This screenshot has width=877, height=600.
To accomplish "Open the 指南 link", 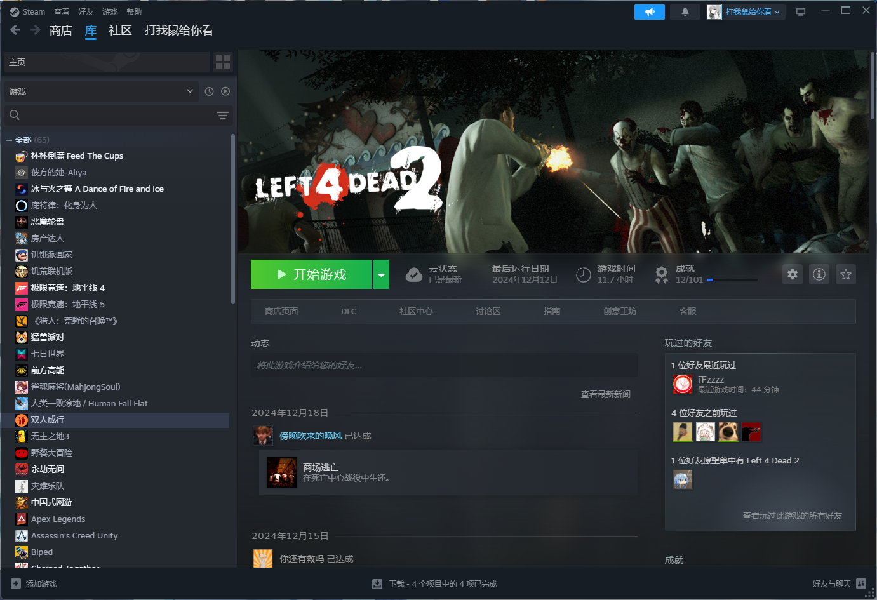I will 552,311.
